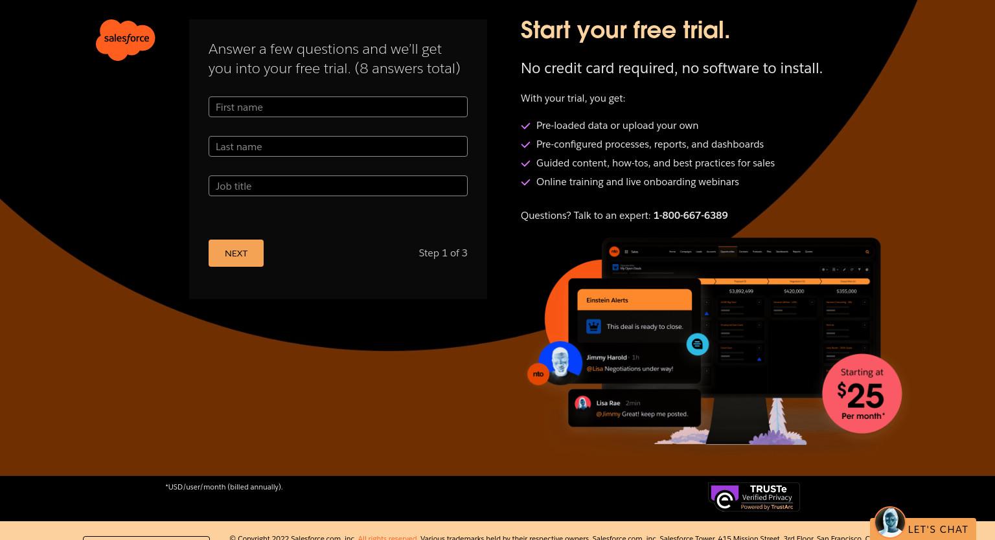Focus the First name field
The width and height of the screenshot is (995, 540).
pos(337,107)
